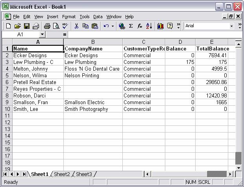This screenshot has height=187, width=244.
Task: Select column B header
Action: 93,42
